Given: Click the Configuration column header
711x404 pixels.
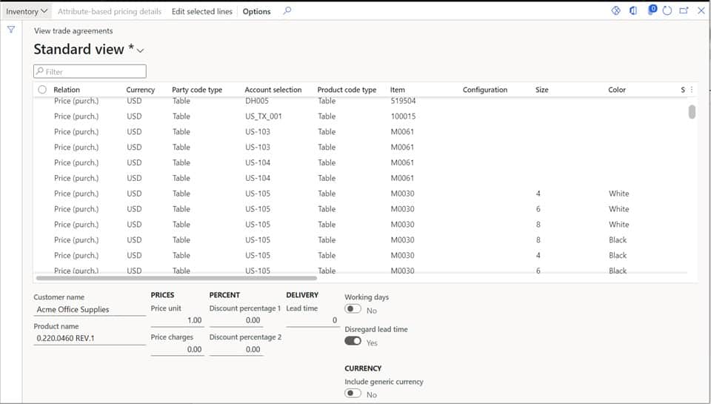Looking at the screenshot, I should (484, 90).
